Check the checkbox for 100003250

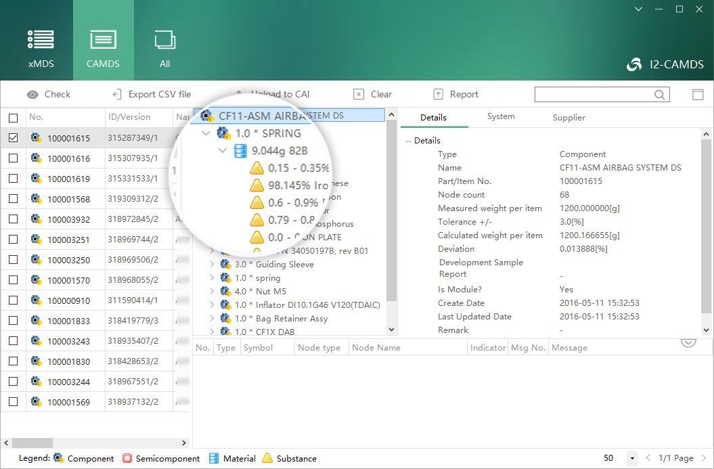[x=14, y=260]
